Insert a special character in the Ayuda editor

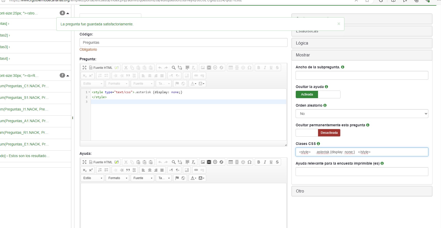[x=249, y=162]
